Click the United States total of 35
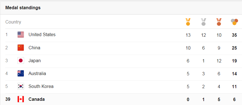Screen dimensions: 242x105 234,35
